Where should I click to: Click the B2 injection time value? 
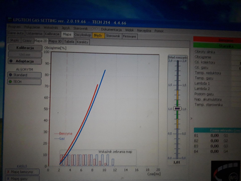point(215,141)
